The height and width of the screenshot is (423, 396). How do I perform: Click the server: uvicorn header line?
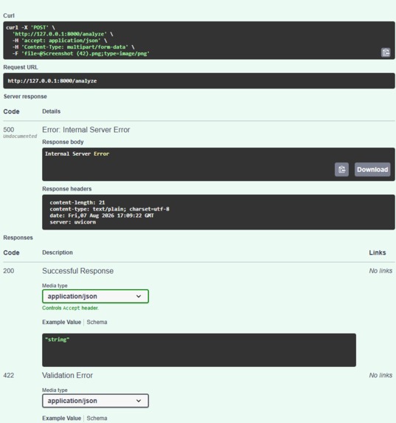click(x=73, y=222)
